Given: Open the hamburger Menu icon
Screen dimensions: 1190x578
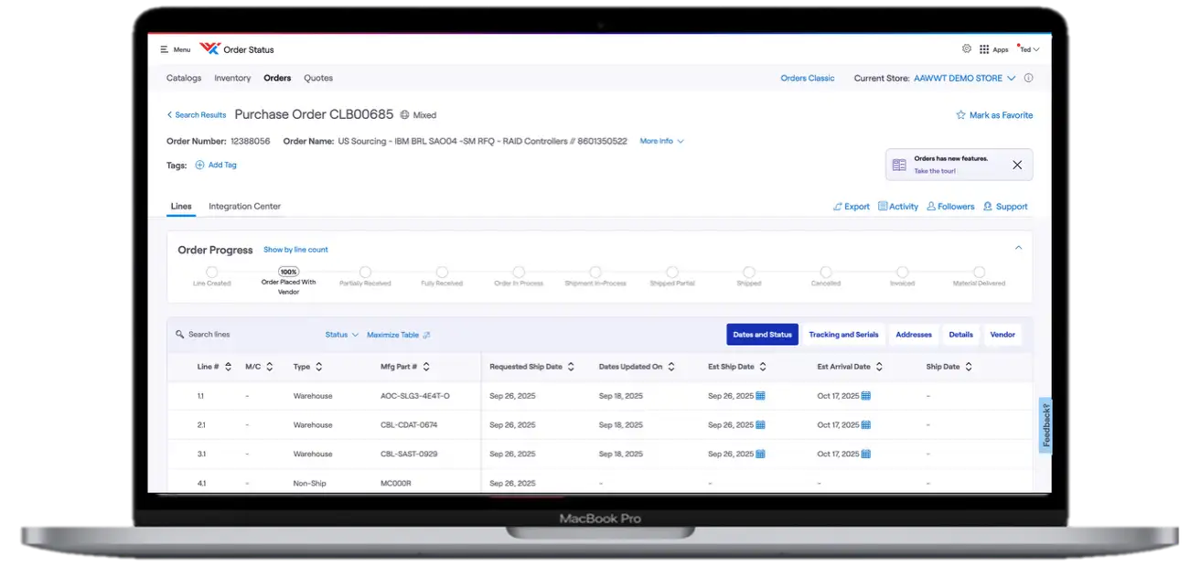Looking at the screenshot, I should tap(164, 49).
